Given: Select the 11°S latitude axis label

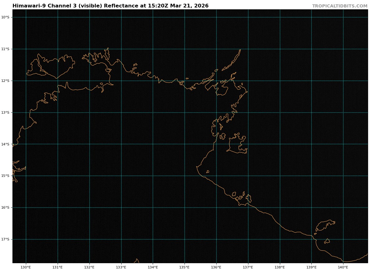Looking at the screenshot, I should 5,49.
